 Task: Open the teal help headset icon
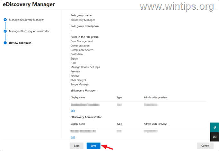point(215,128)
